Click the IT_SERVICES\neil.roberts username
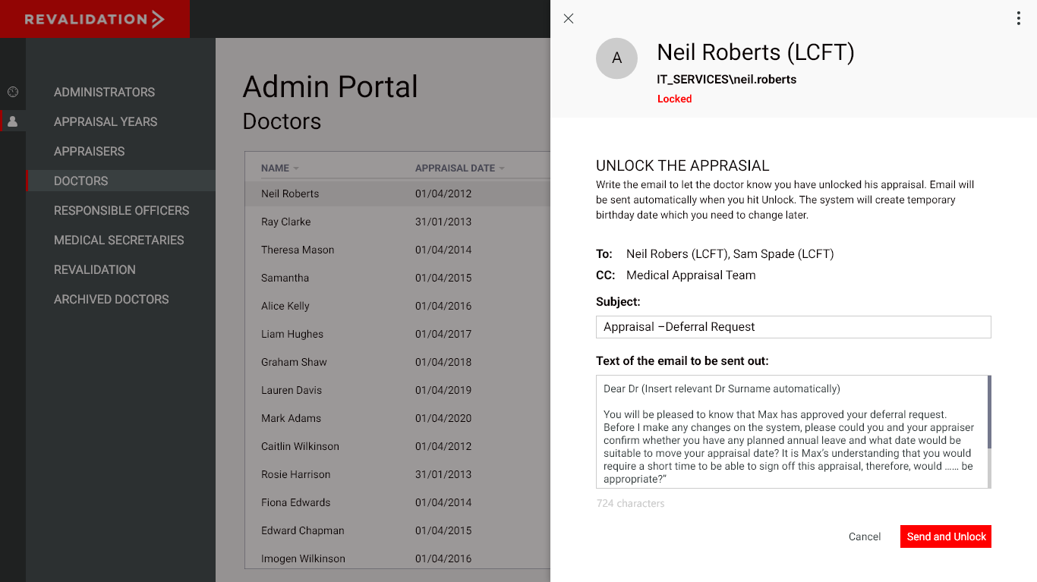This screenshot has height=582, width=1037. click(x=727, y=79)
